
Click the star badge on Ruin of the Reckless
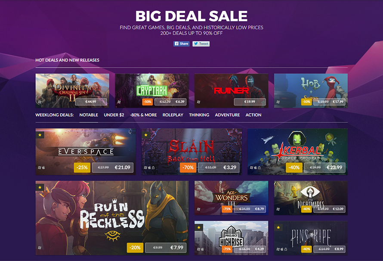(40, 187)
